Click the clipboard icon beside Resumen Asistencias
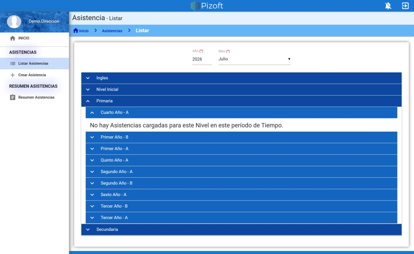Screen dimensions: 414x254 click(x=12, y=97)
